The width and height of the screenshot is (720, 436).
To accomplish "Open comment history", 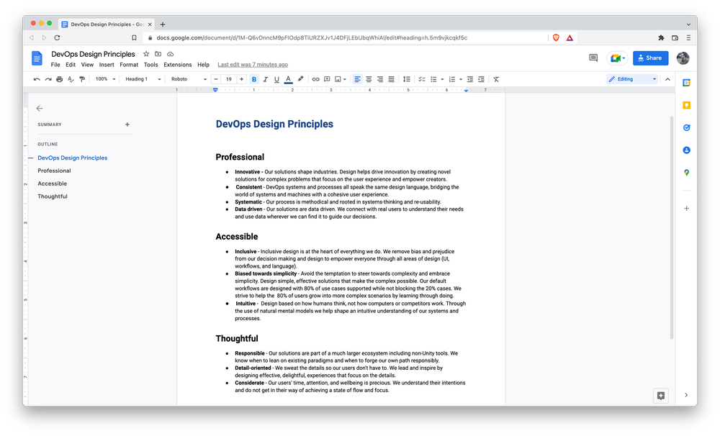I will [x=593, y=58].
